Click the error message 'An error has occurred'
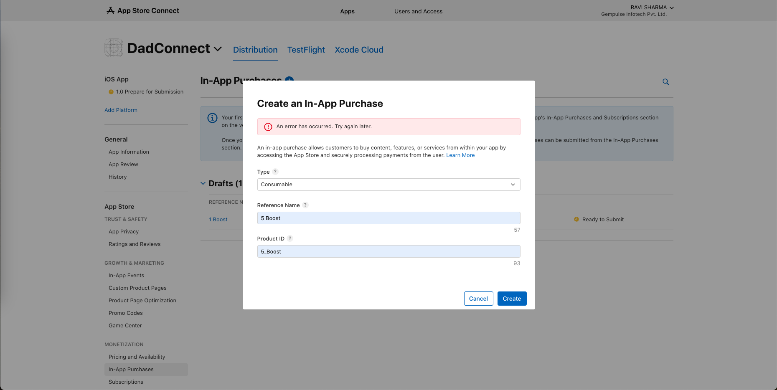This screenshot has height=390, width=777. pos(324,127)
